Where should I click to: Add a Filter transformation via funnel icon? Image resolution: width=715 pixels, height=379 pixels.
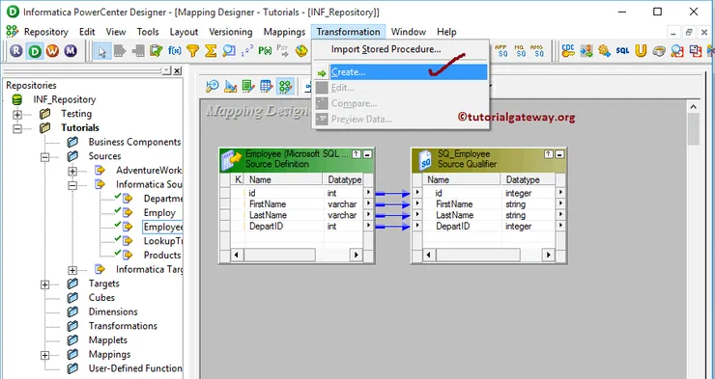tap(193, 51)
